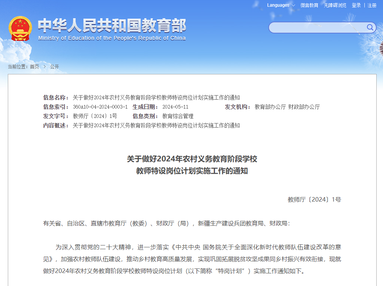Image resolution: width=383 pixels, height=286 pixels.
Task: Click the search magnifier icon
Action: pos(370,28)
